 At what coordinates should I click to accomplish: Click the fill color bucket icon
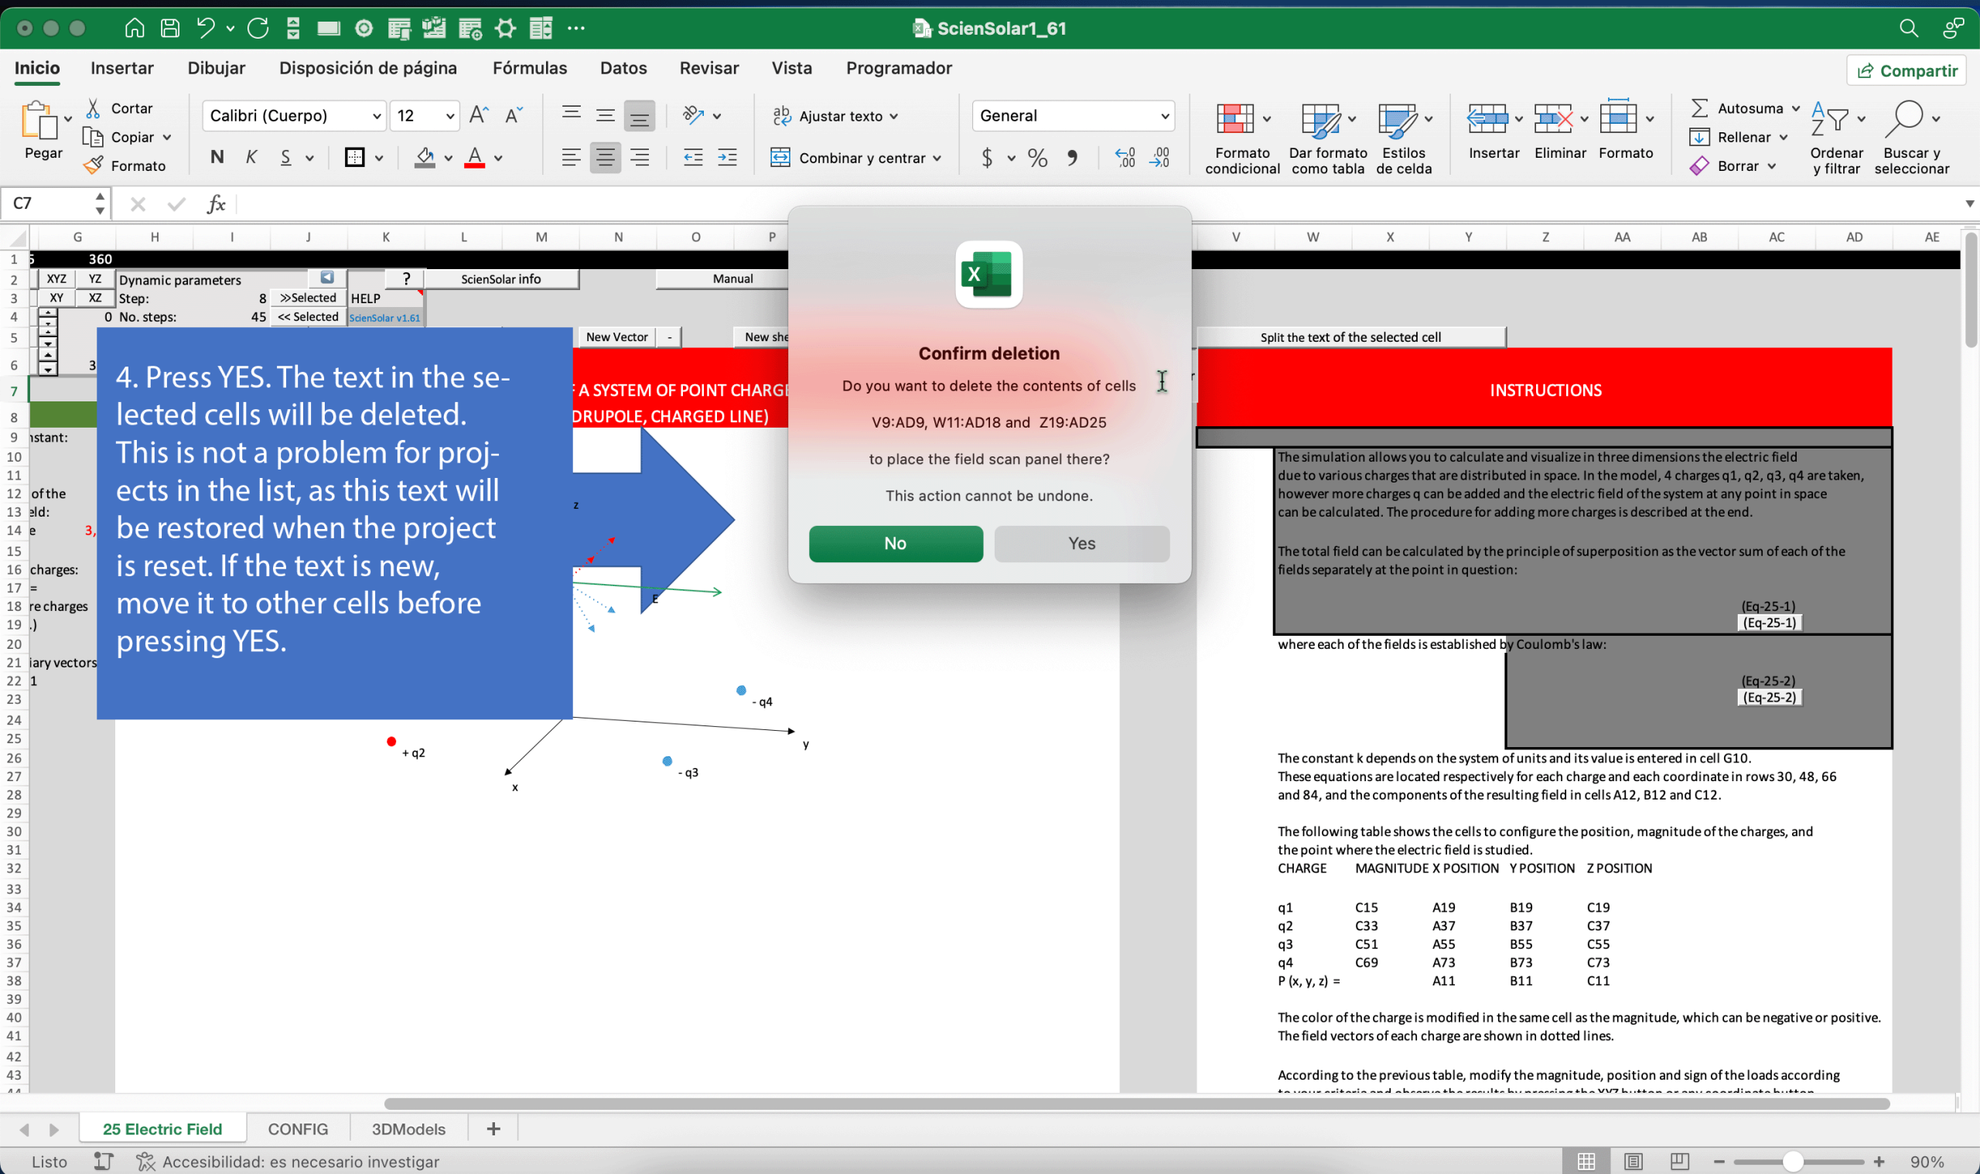425,158
